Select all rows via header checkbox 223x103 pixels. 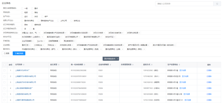4,65
